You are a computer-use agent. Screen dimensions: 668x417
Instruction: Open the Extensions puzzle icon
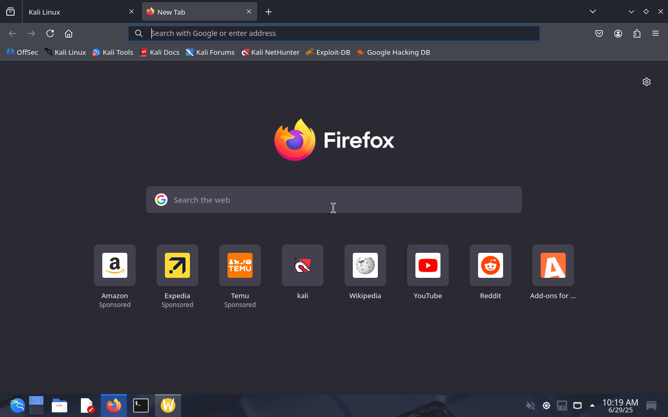637,33
